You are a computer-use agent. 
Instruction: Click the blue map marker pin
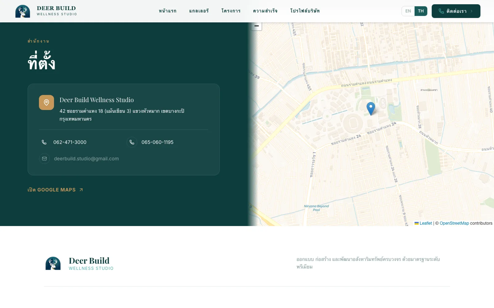point(371,109)
